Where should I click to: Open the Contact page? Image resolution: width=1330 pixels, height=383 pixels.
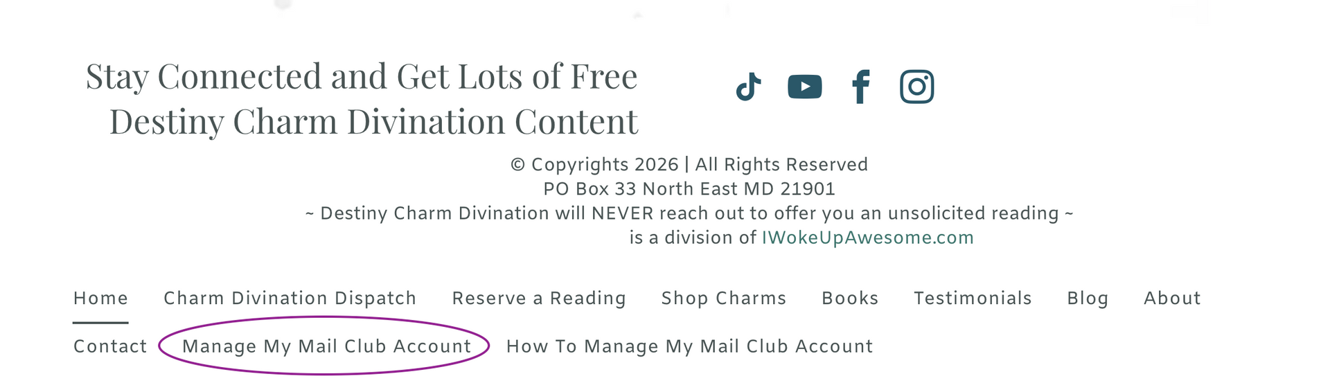pyautogui.click(x=110, y=346)
